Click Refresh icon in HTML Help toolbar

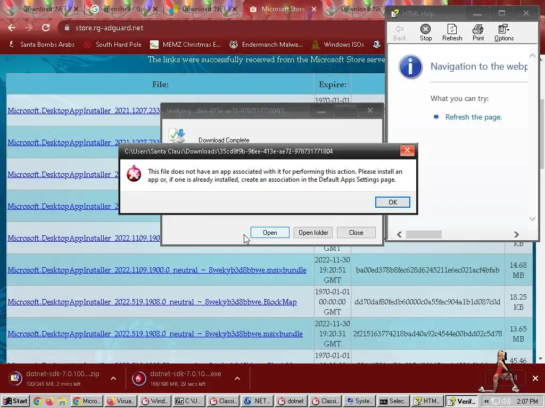pos(452,33)
